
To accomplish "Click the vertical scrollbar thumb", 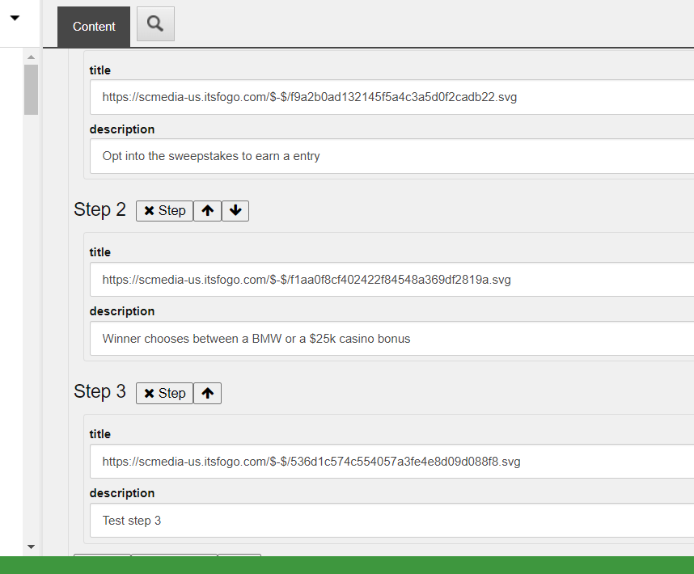I will pos(31,90).
